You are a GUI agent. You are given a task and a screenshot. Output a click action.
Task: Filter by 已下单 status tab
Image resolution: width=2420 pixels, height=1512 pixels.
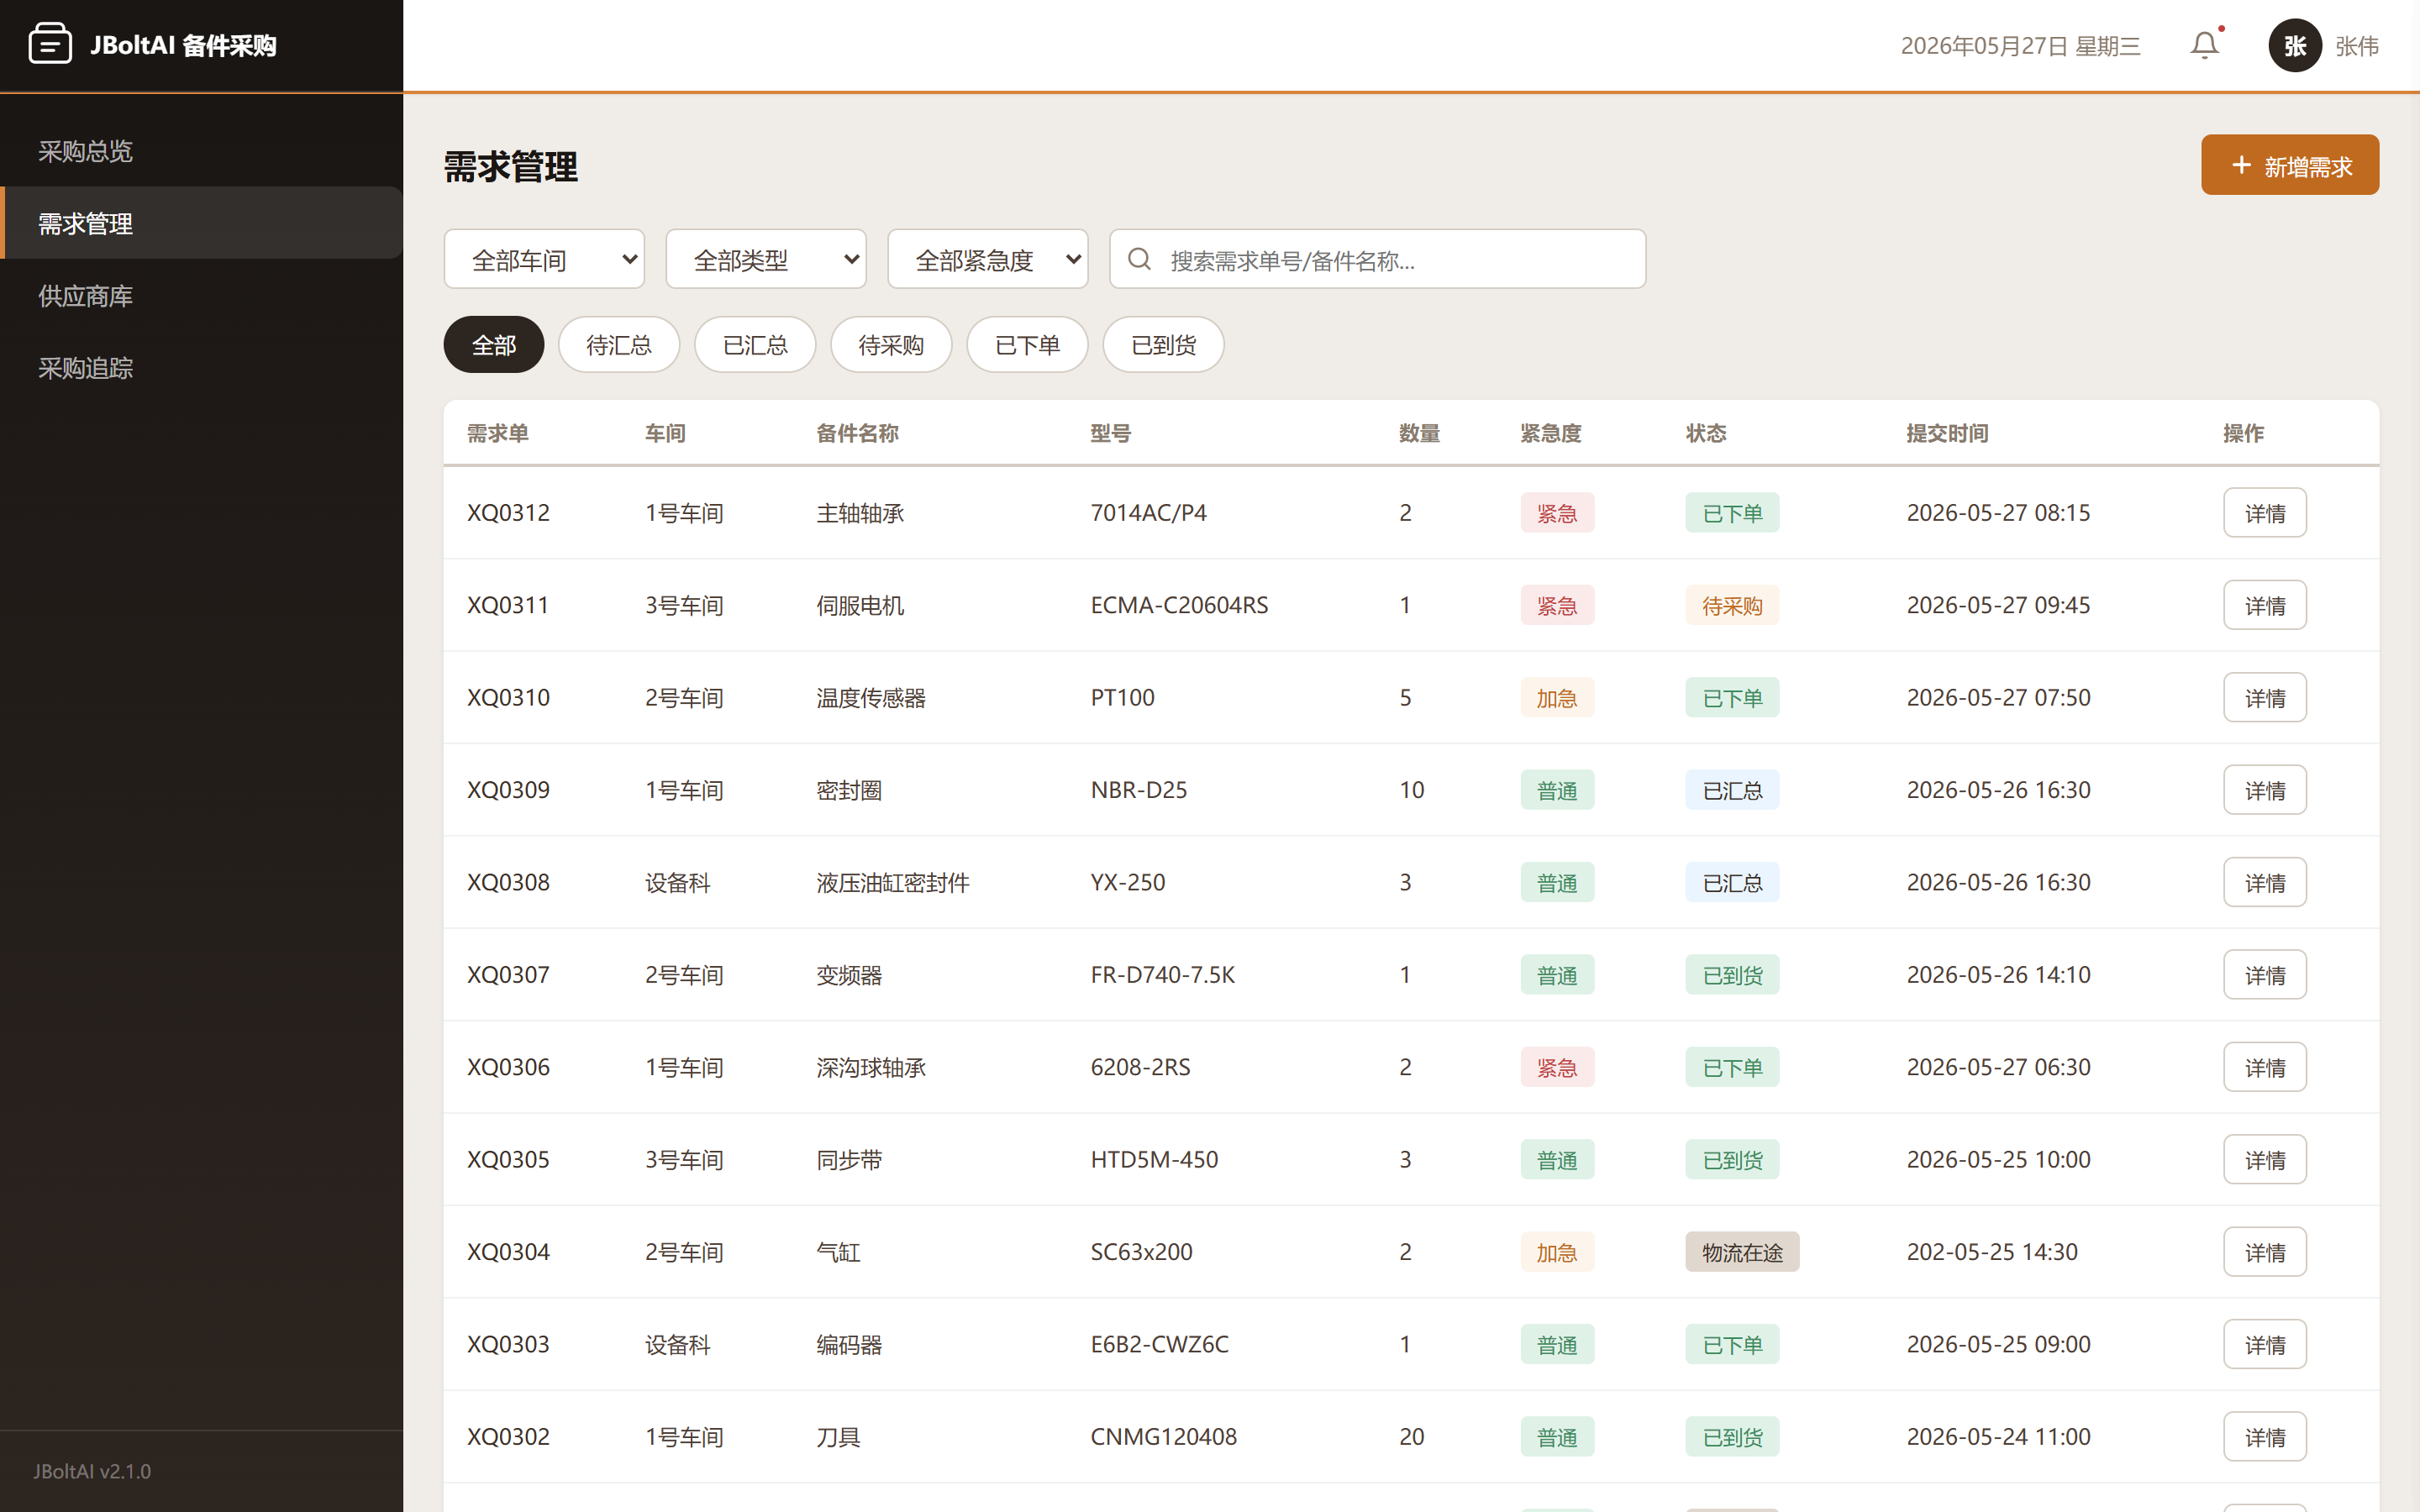point(1027,345)
